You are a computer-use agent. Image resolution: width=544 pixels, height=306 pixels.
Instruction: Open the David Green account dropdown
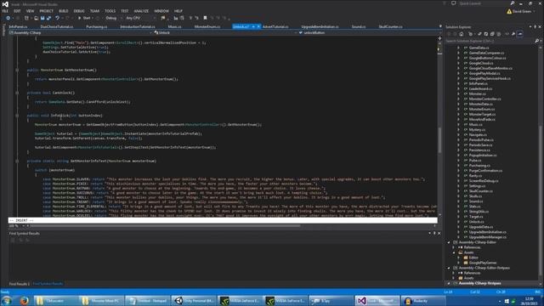point(521,11)
